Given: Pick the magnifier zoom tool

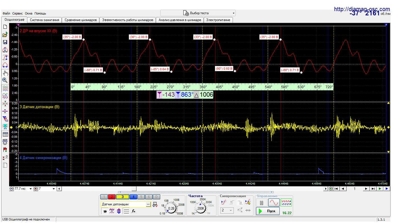Looking at the screenshot, I should pos(5,80).
